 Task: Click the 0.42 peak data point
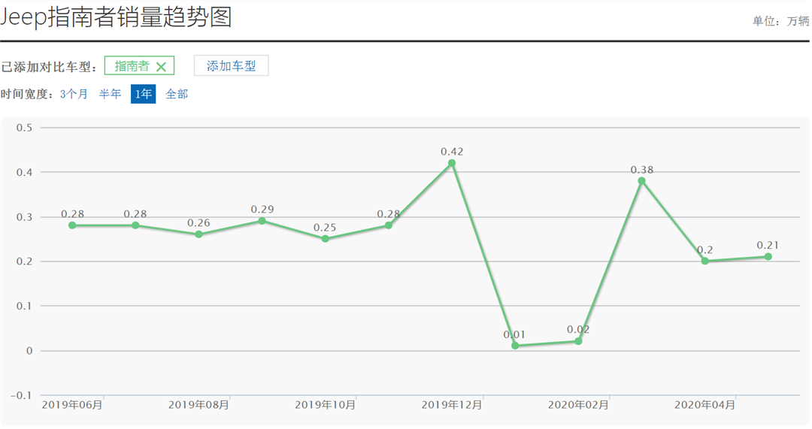click(452, 163)
